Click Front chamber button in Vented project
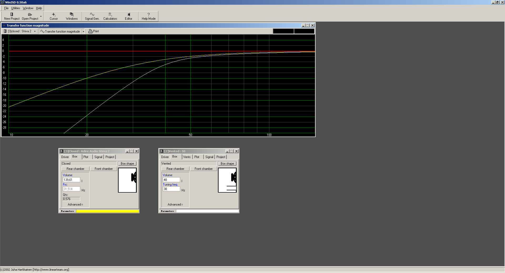The image size is (505, 273). click(204, 169)
